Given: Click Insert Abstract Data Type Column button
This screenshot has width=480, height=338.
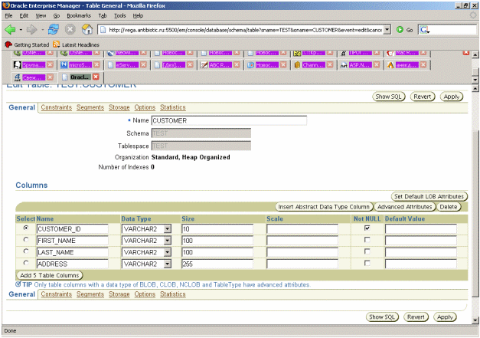Looking at the screenshot, I should pos(324,207).
